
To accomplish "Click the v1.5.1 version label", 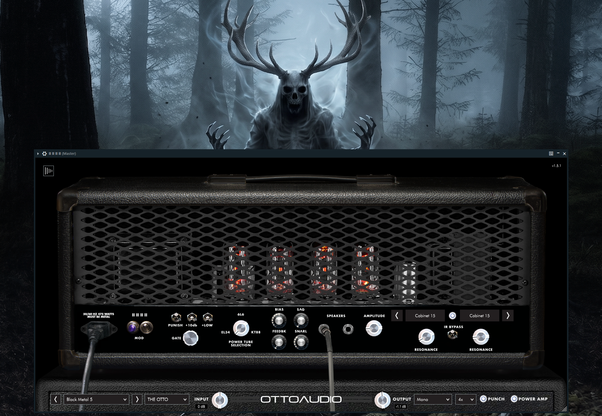I will [x=556, y=166].
